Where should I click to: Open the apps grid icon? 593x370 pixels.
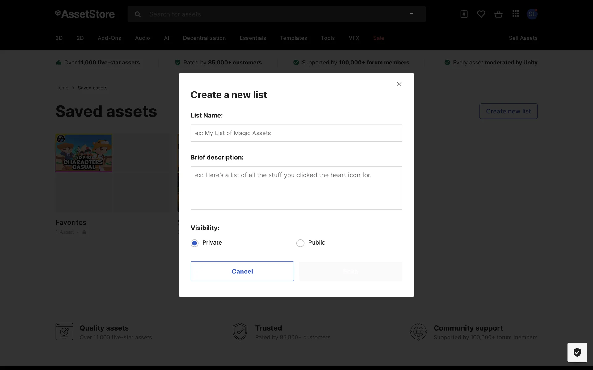pyautogui.click(x=515, y=14)
